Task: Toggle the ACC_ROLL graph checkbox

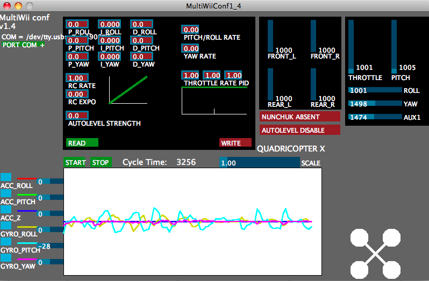Action: pyautogui.click(x=6, y=177)
